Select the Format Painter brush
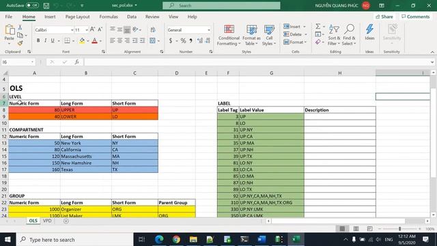 click(20, 43)
